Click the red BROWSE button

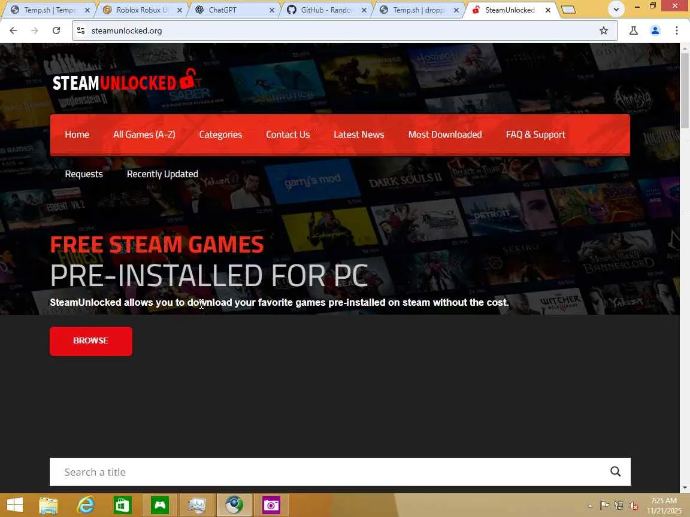(x=90, y=341)
